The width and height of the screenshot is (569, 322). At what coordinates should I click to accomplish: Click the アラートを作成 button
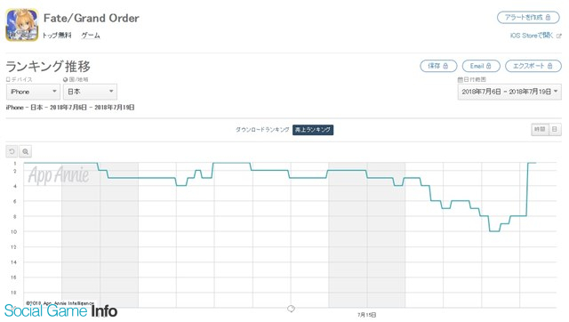(x=528, y=18)
